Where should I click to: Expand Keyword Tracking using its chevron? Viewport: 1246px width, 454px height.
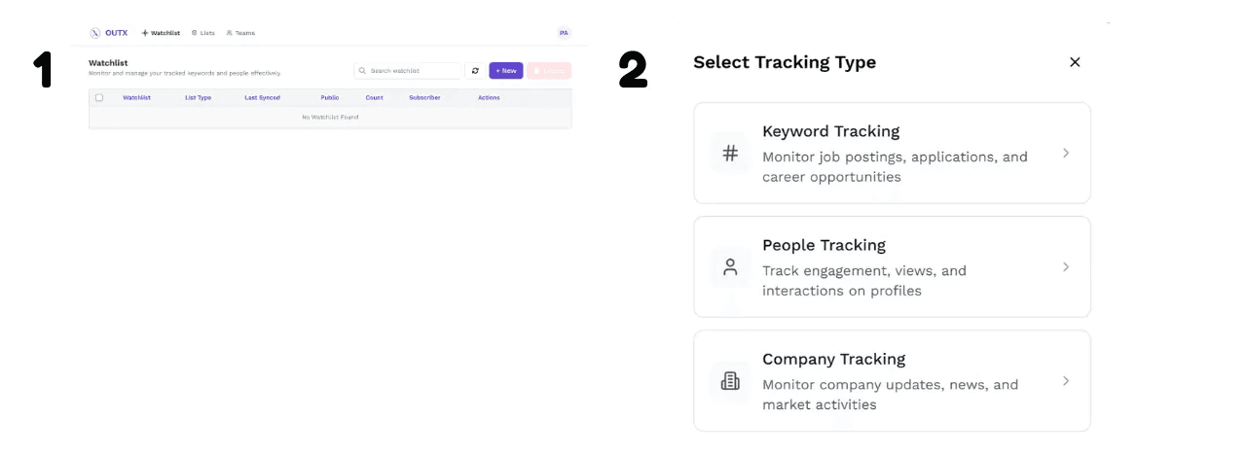tap(1066, 153)
